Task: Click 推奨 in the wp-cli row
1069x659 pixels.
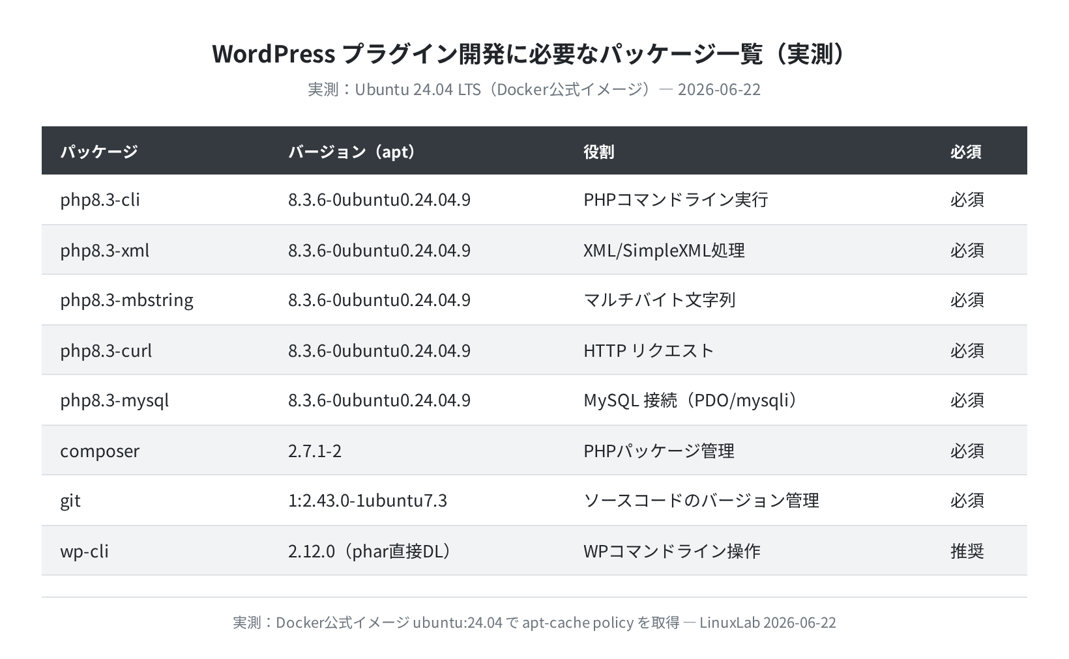Action: point(967,551)
